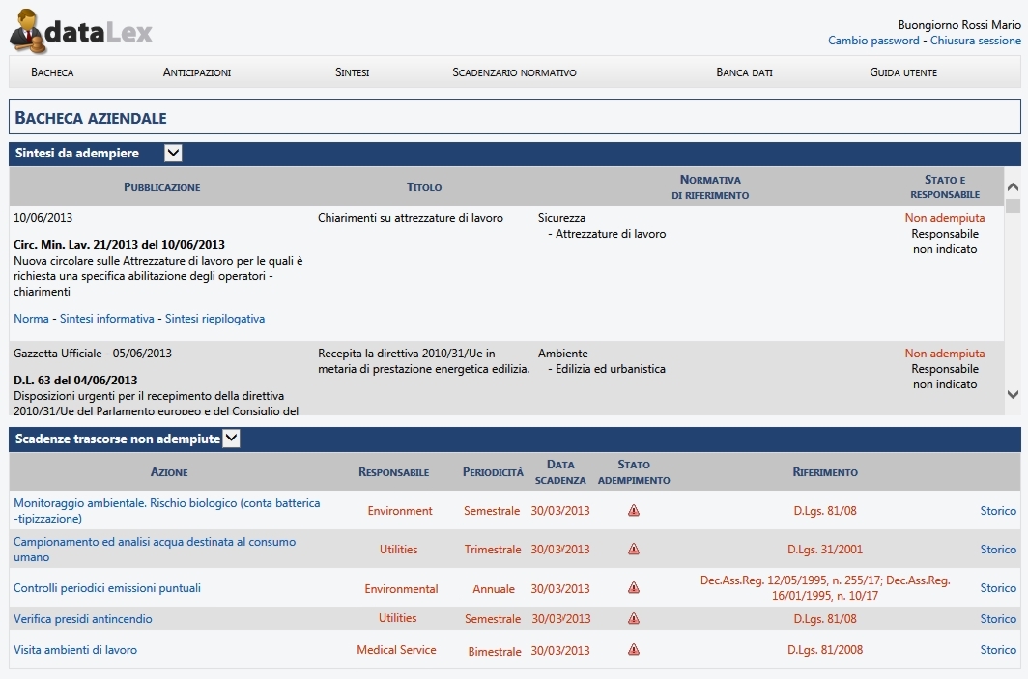
Task: Click the Stato adempimento column header
Action: [x=634, y=472]
